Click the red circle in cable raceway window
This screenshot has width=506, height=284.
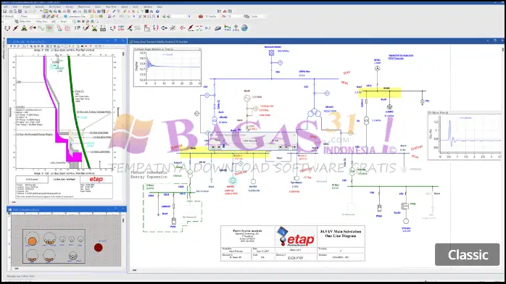coord(99,248)
